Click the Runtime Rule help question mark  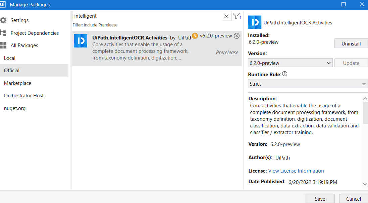click(285, 74)
